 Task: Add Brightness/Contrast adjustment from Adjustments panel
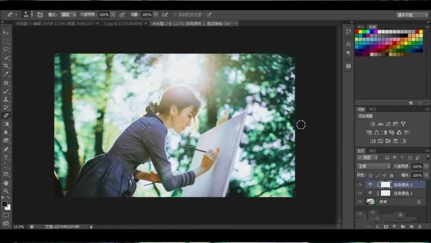coord(372,124)
